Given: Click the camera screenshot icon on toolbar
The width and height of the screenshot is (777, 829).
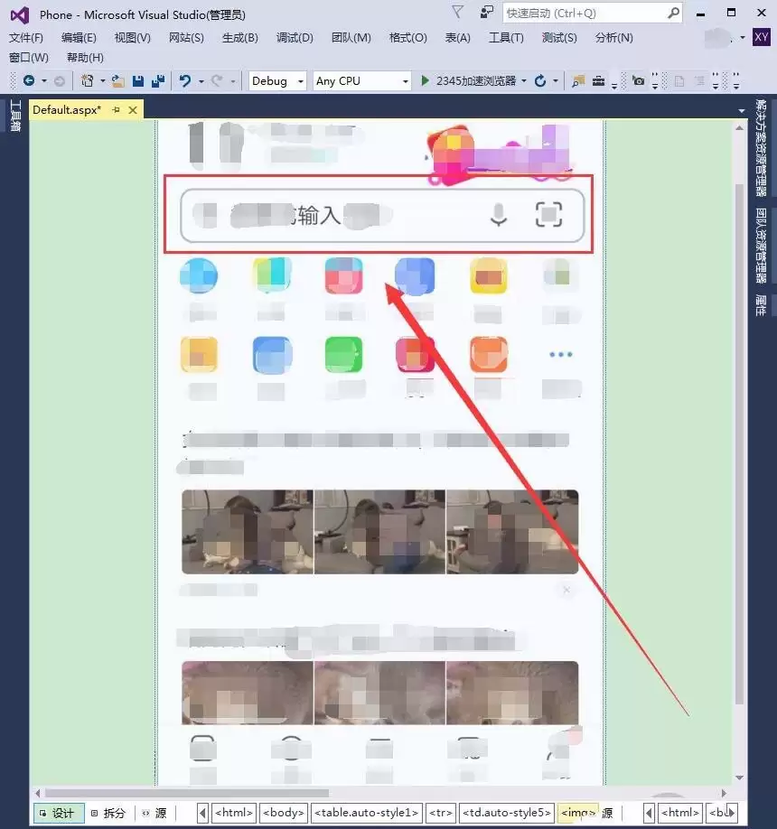Looking at the screenshot, I should pyautogui.click(x=638, y=80).
